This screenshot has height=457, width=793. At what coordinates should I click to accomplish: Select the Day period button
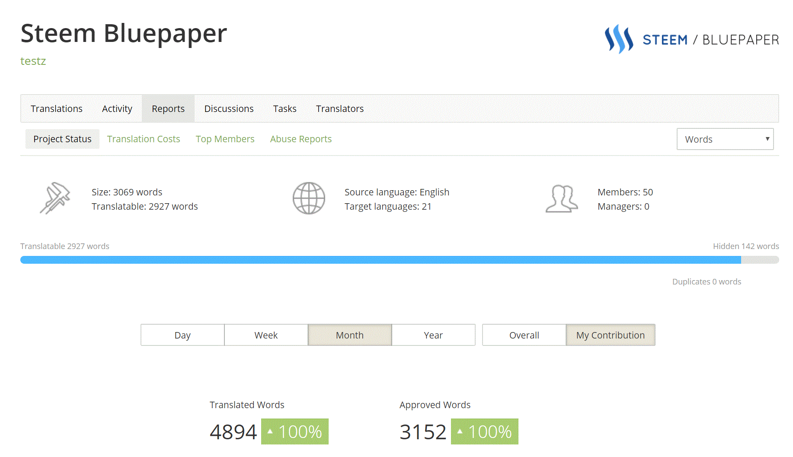(182, 335)
